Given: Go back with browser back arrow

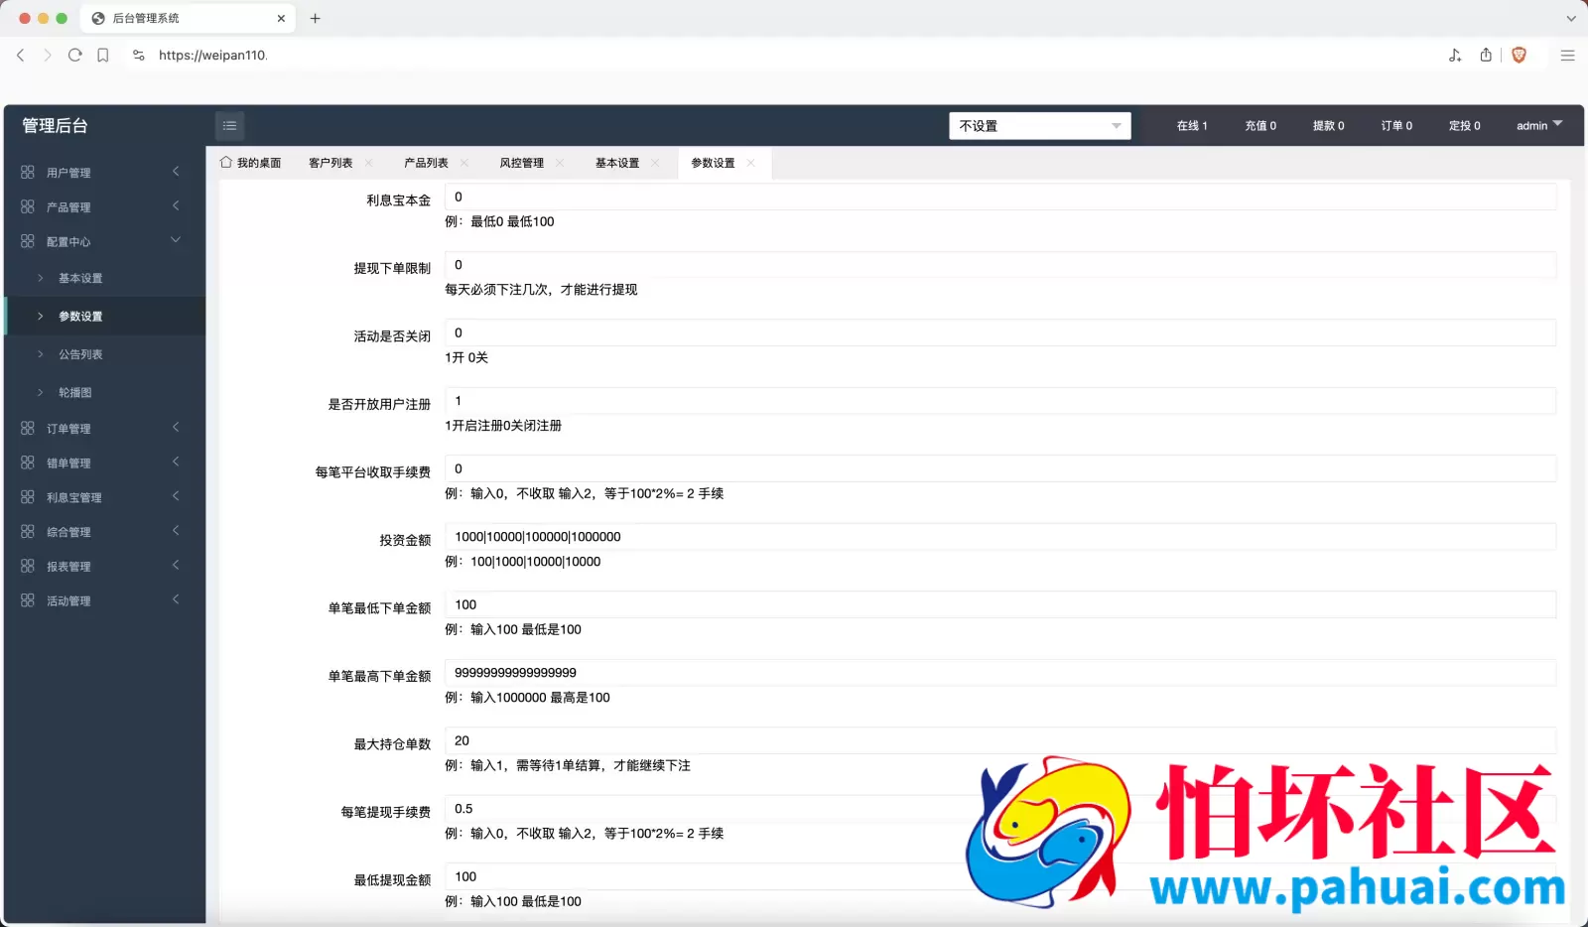Looking at the screenshot, I should coord(21,56).
